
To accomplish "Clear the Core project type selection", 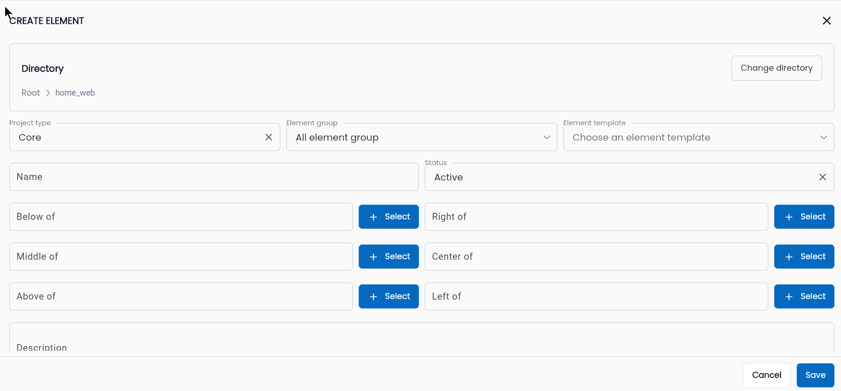I will (x=268, y=137).
